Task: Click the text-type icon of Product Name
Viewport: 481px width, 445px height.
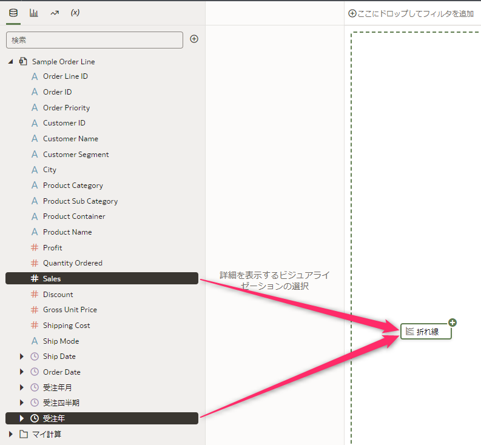Action: click(35, 232)
